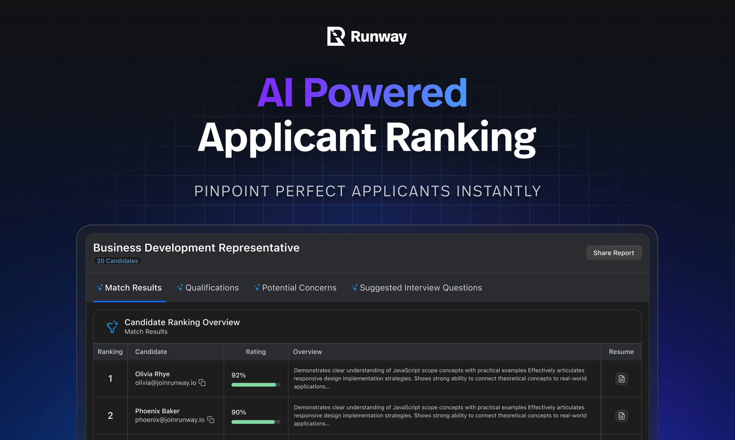This screenshot has height=440, width=735.
Task: Open the Potential Concerns tab
Action: click(x=299, y=288)
